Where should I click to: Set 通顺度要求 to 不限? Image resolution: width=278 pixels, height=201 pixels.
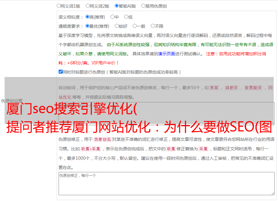[x=153, y=26]
